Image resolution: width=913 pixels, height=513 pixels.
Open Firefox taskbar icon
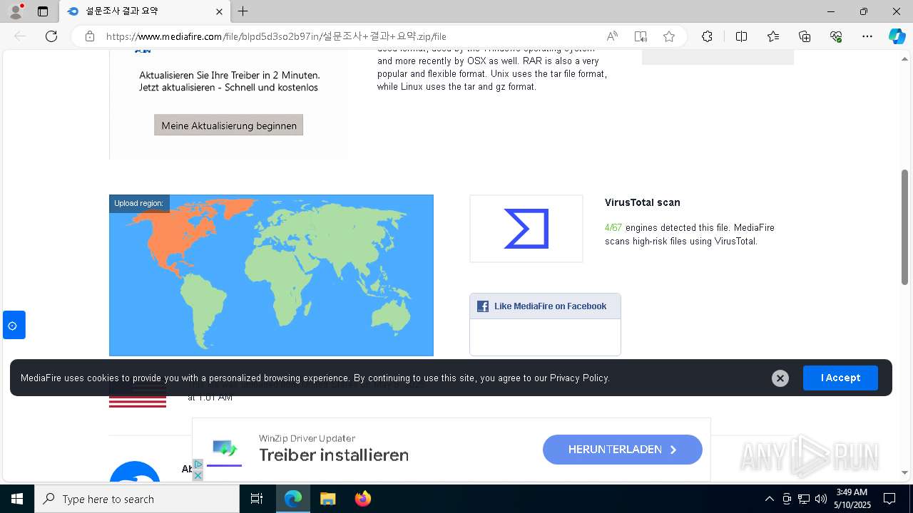362,499
